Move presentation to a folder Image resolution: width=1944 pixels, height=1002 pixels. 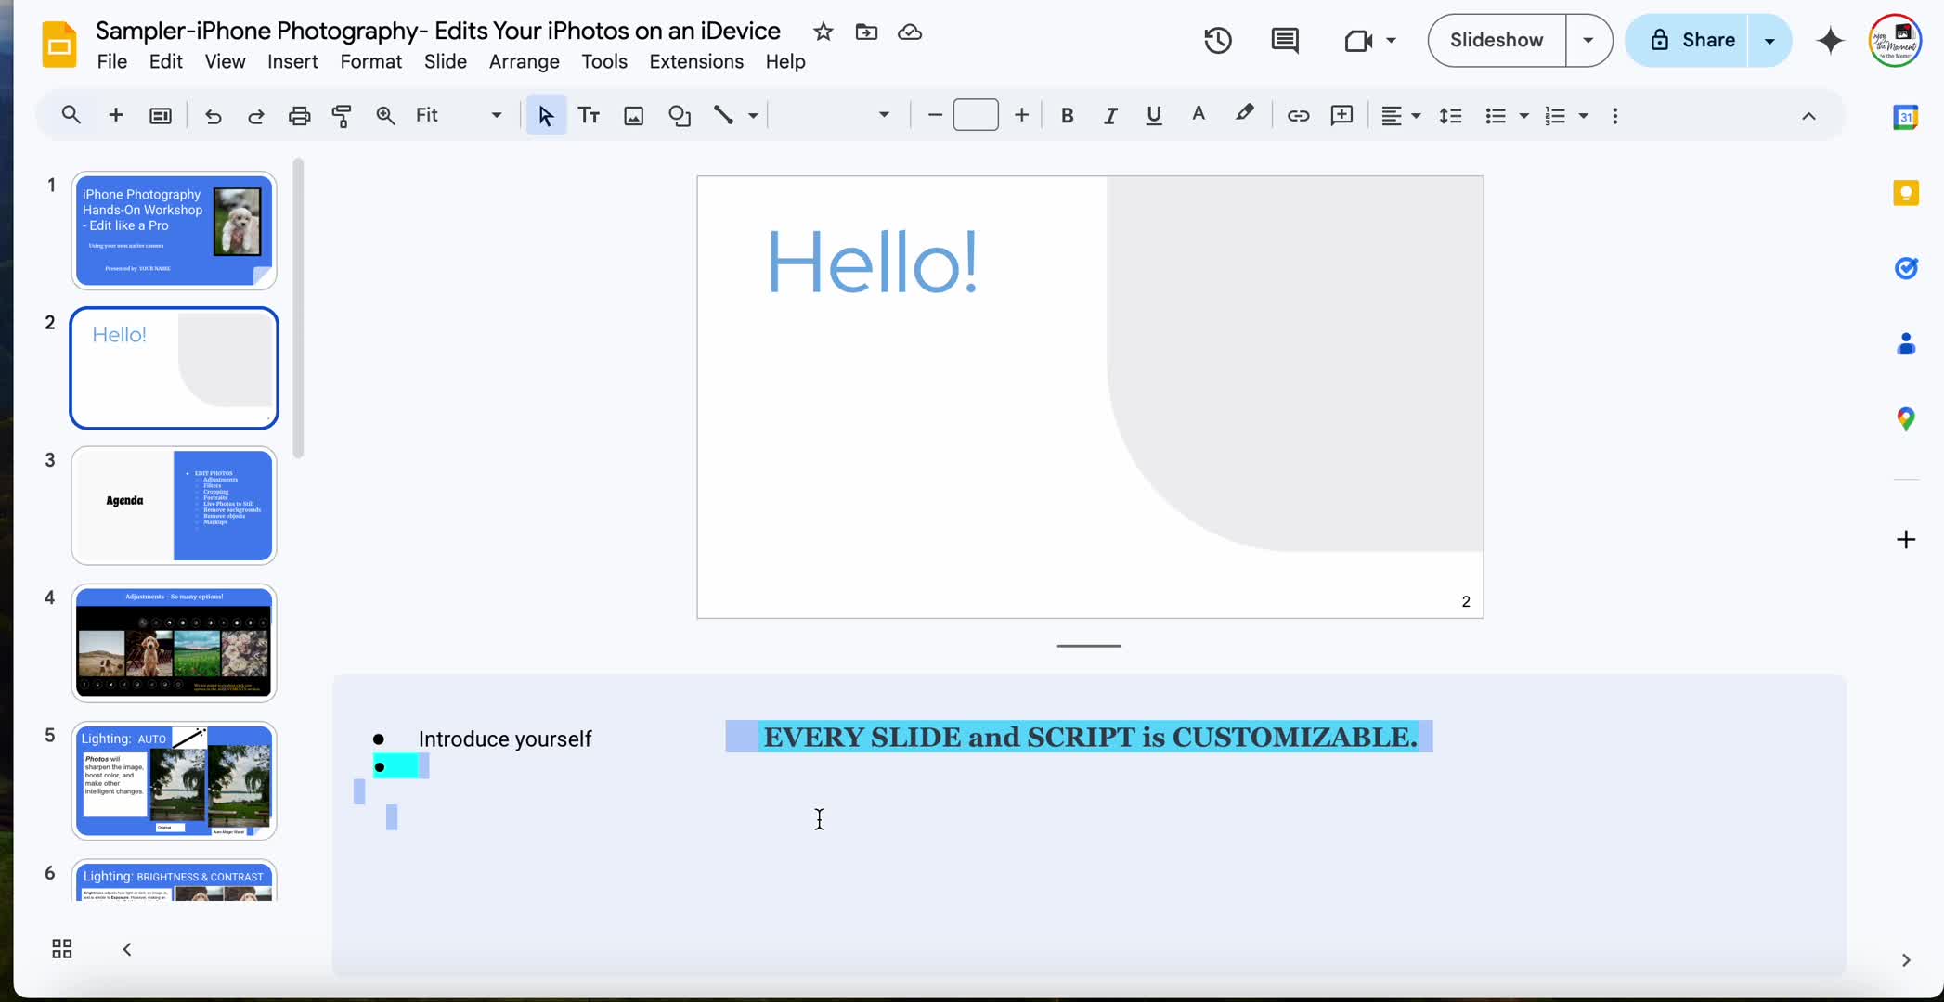866,32
